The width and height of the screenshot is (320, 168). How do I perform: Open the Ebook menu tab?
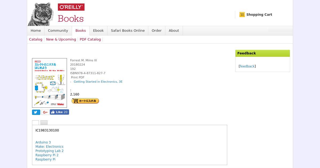click(x=98, y=31)
